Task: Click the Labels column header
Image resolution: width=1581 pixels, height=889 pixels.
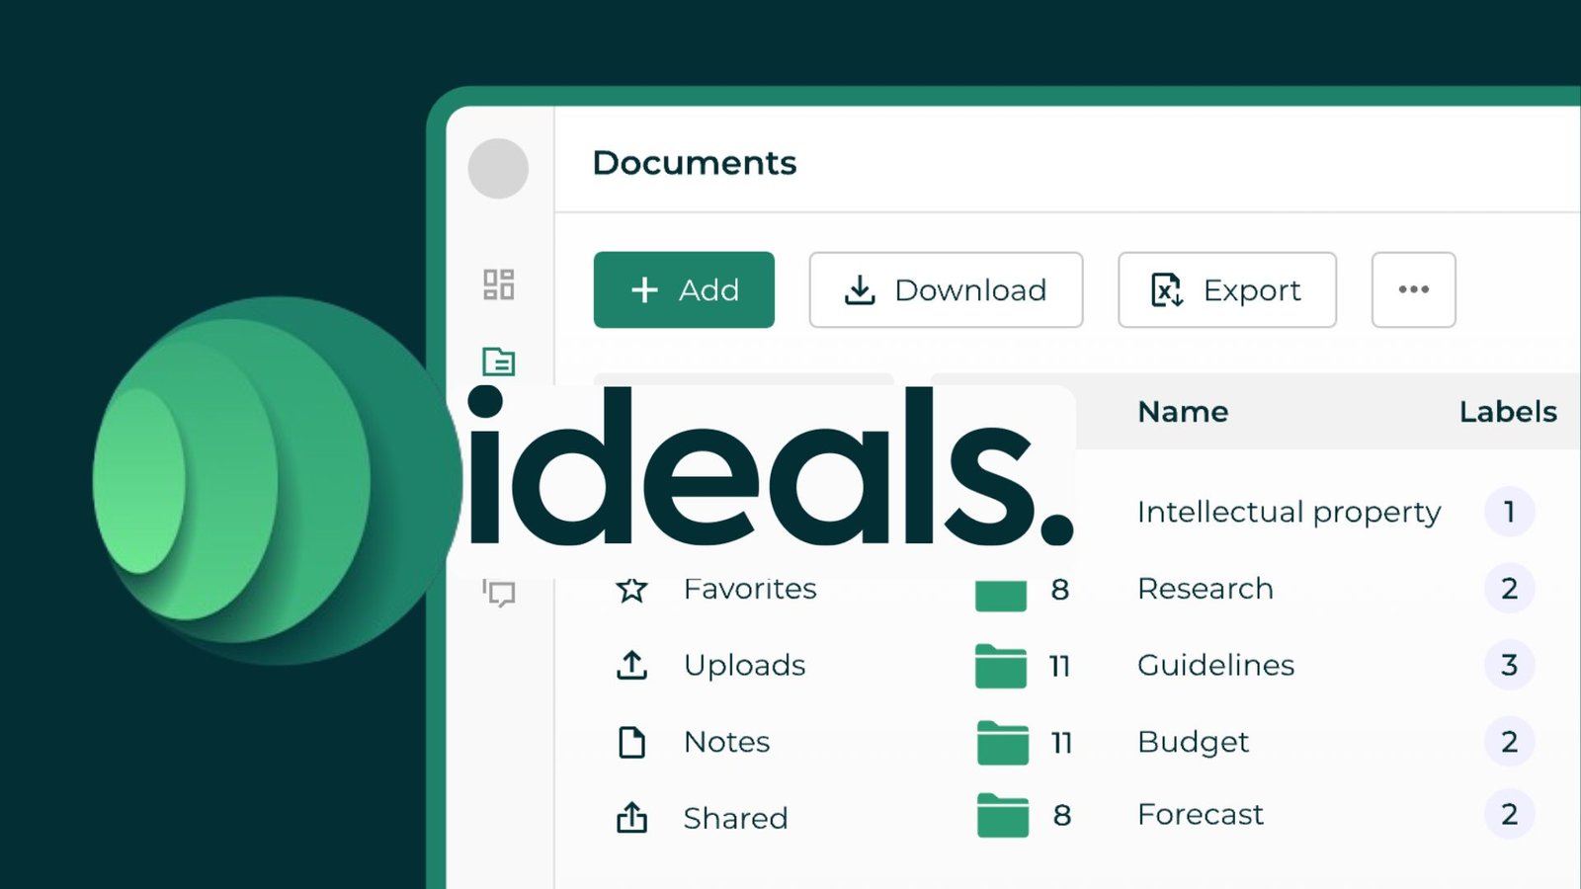Action: click(x=1507, y=412)
